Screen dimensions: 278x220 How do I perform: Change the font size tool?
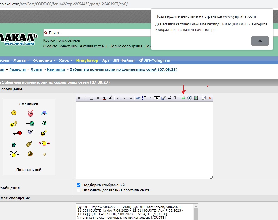pos(110,98)
